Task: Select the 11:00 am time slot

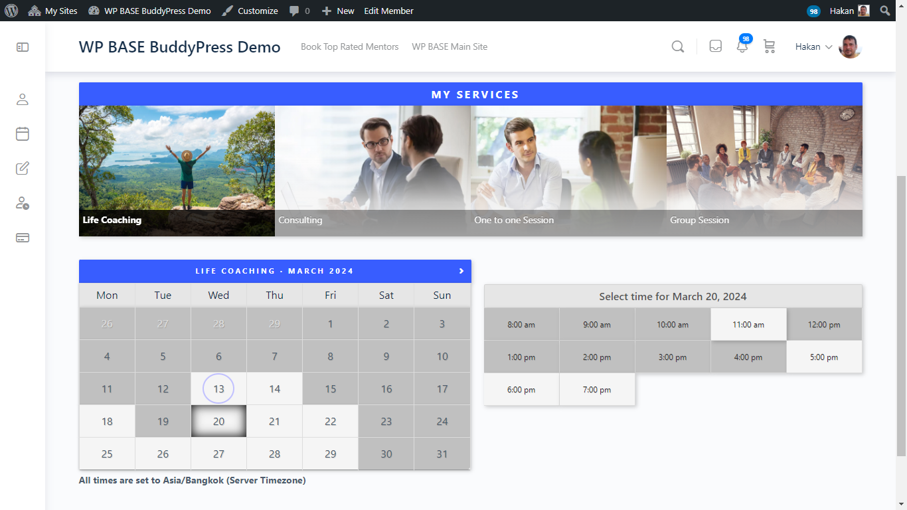Action: point(748,324)
